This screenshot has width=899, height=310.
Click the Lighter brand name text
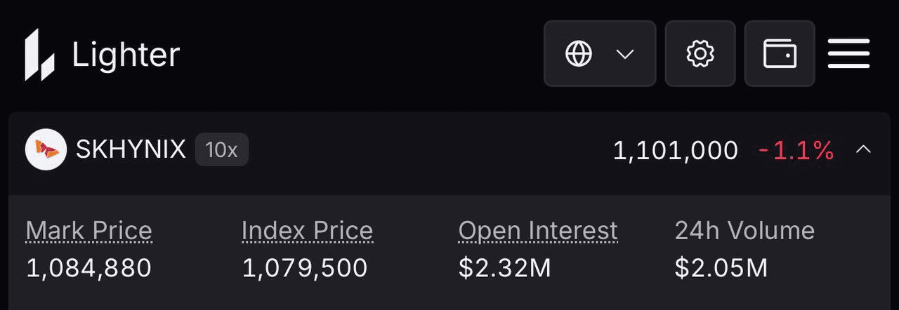[x=126, y=55]
